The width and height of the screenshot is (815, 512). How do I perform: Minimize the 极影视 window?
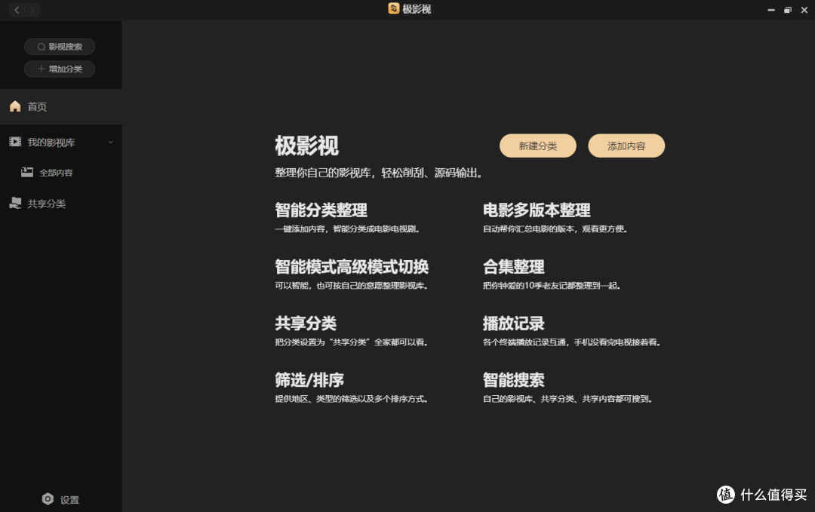(770, 10)
